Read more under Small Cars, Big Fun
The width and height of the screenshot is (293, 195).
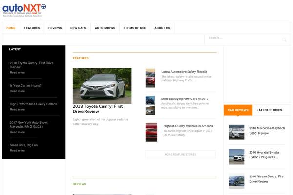(x=17, y=151)
